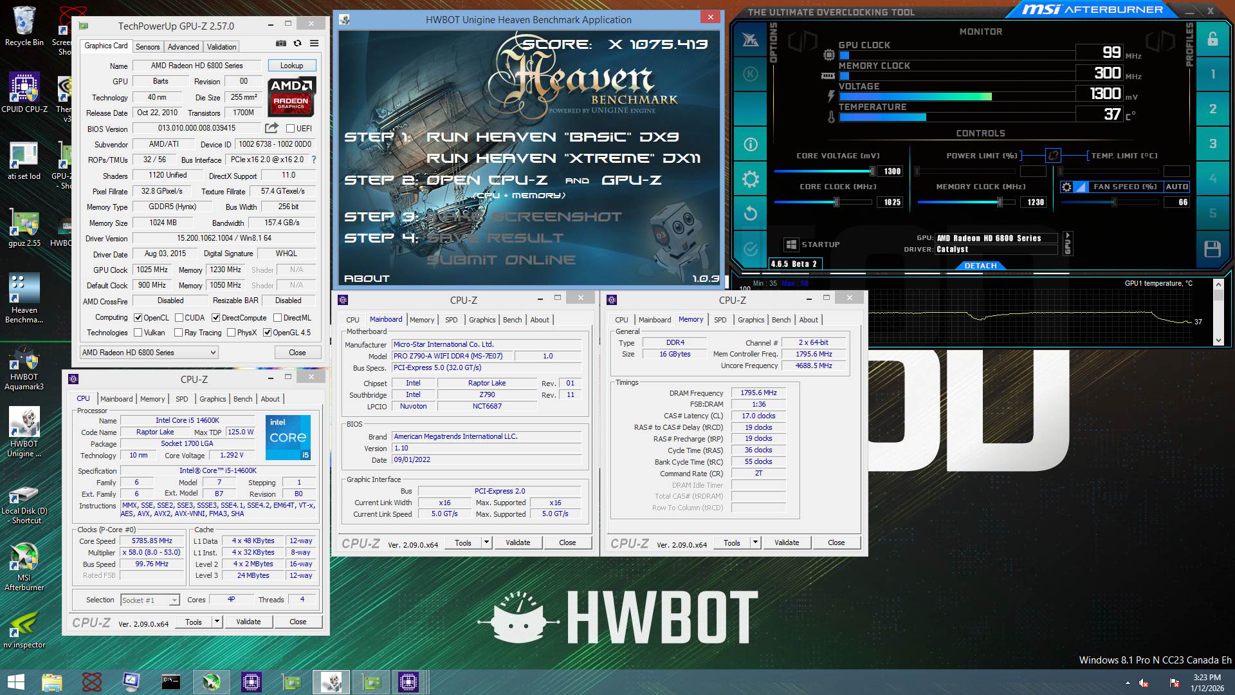Open Bench tab in CPU-Z Mainboard window
Screen dimensions: 1235x695
(513, 320)
